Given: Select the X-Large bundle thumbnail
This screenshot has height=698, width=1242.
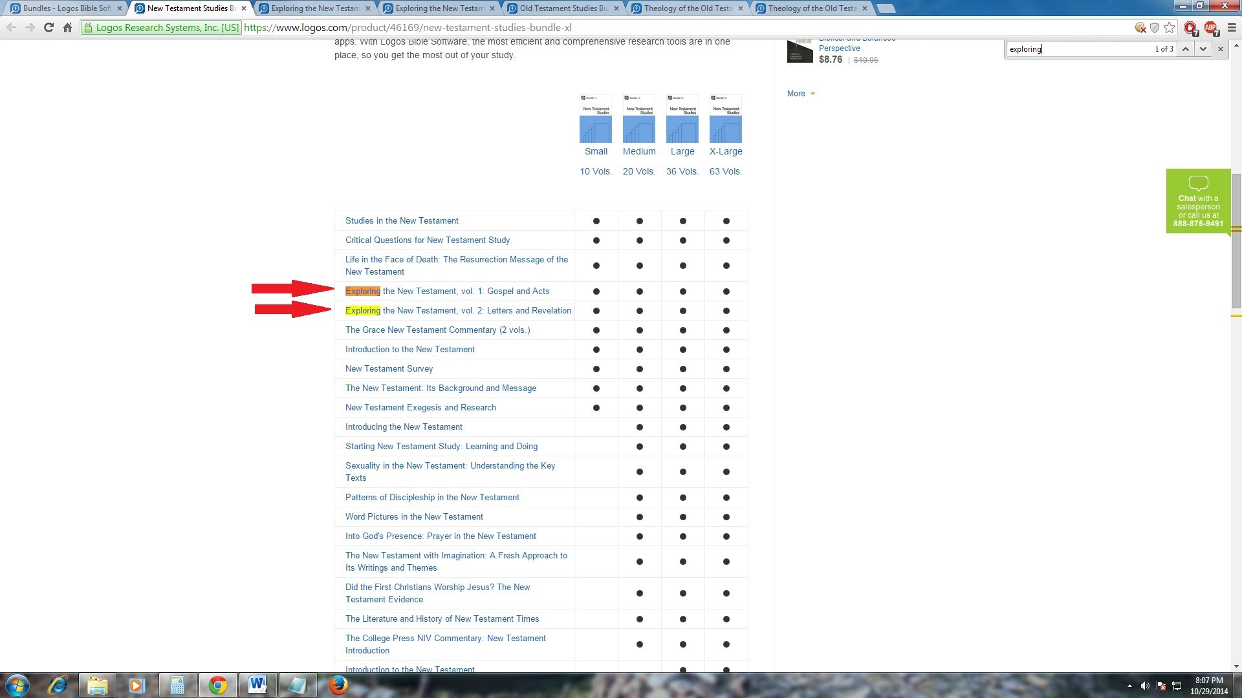Looking at the screenshot, I should (x=725, y=120).
